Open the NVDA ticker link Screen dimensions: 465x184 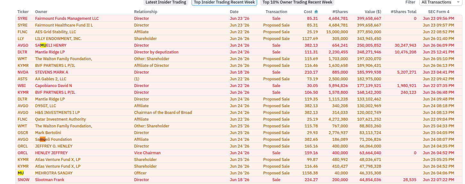[23, 72]
